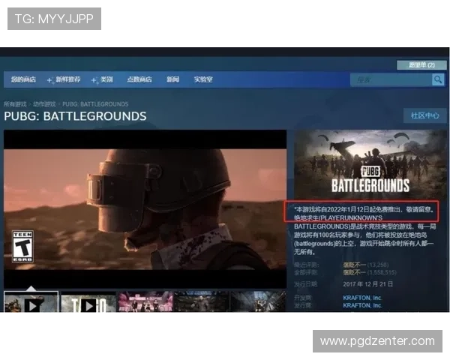This screenshot has width=450, height=360.
Task: Go to the 新闻 news tab
Action: pyautogui.click(x=172, y=79)
